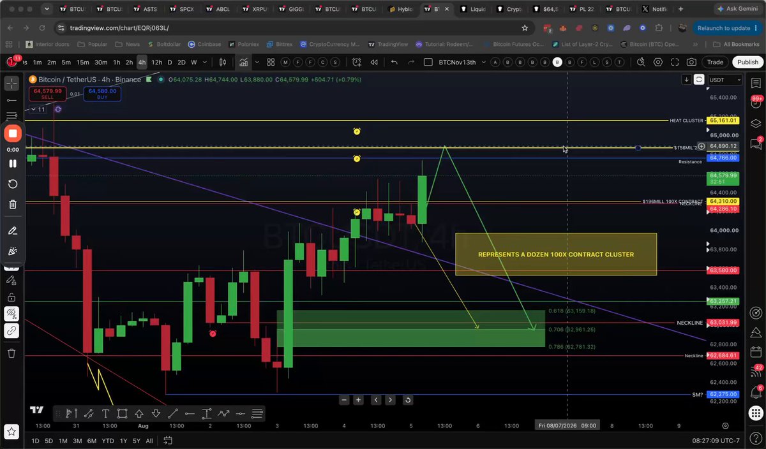Open the timeframe dropdown arrow after W

point(205,62)
